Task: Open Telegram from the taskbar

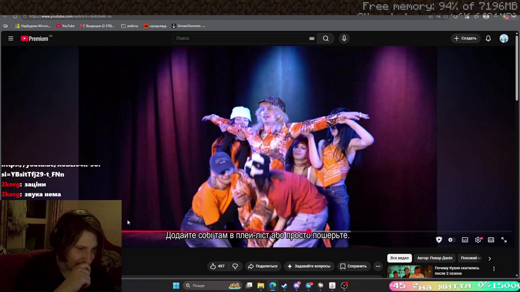Action: (309, 286)
